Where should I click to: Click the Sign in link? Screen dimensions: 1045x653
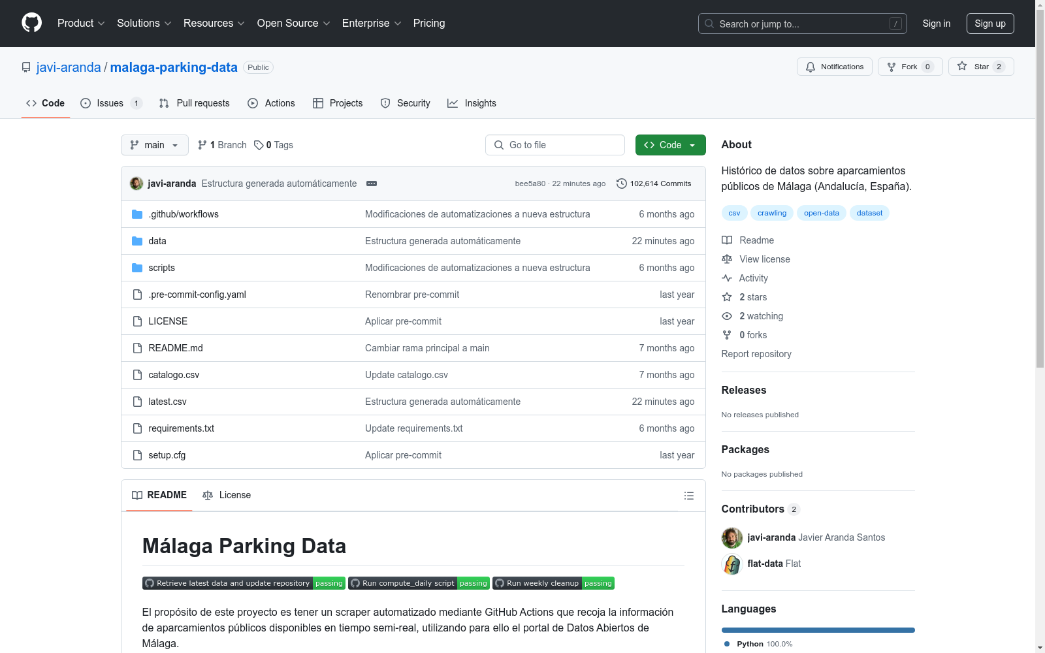(937, 24)
